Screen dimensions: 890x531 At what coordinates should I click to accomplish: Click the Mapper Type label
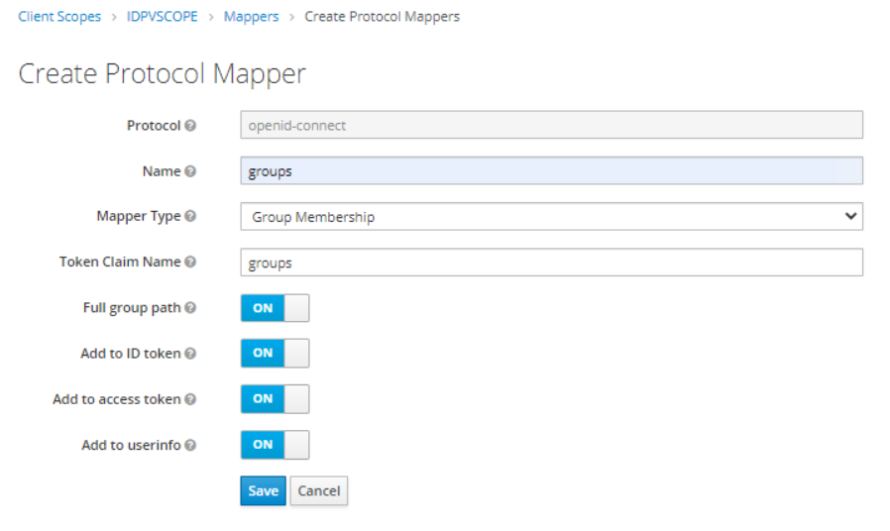click(x=139, y=216)
